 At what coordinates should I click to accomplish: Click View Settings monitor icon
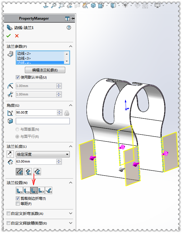tap(157, 6)
